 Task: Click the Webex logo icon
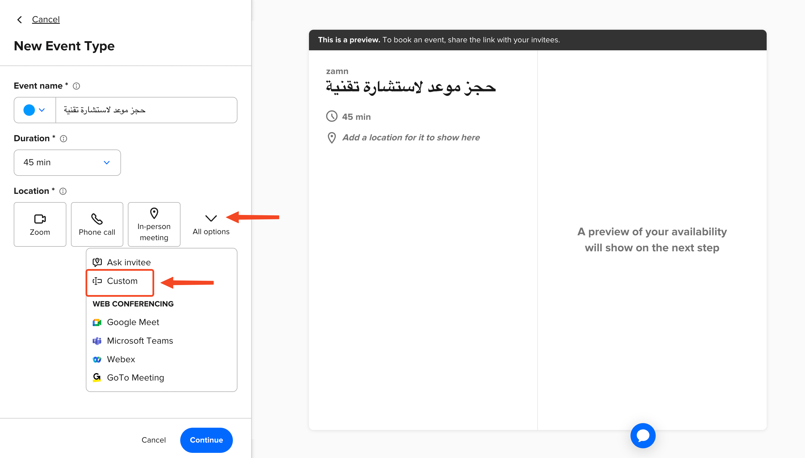tap(97, 359)
